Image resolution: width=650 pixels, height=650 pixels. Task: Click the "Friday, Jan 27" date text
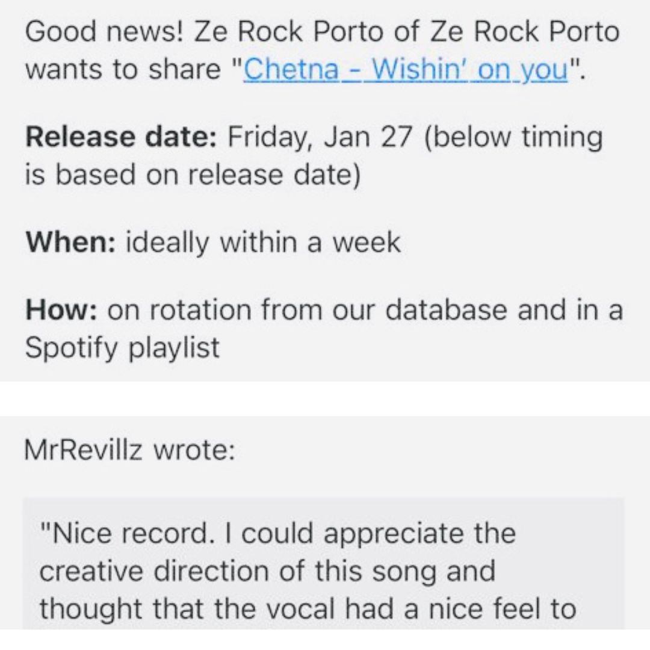tap(320, 138)
